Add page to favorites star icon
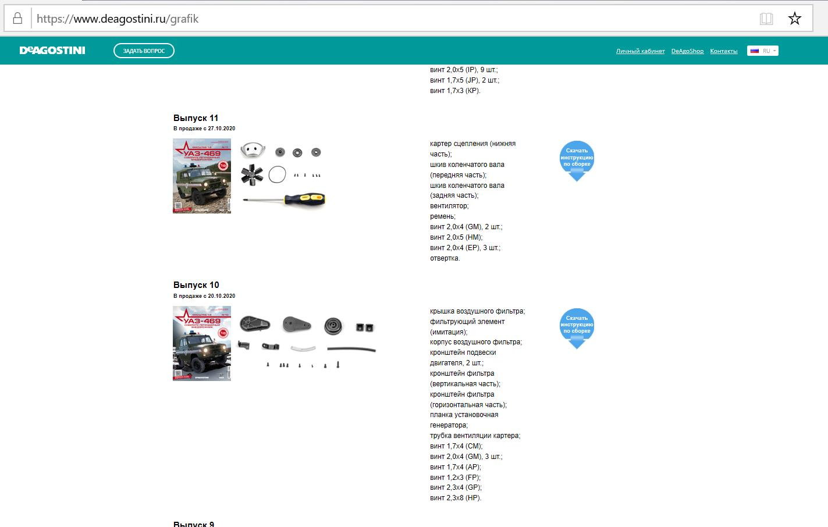828x527 pixels. point(795,19)
